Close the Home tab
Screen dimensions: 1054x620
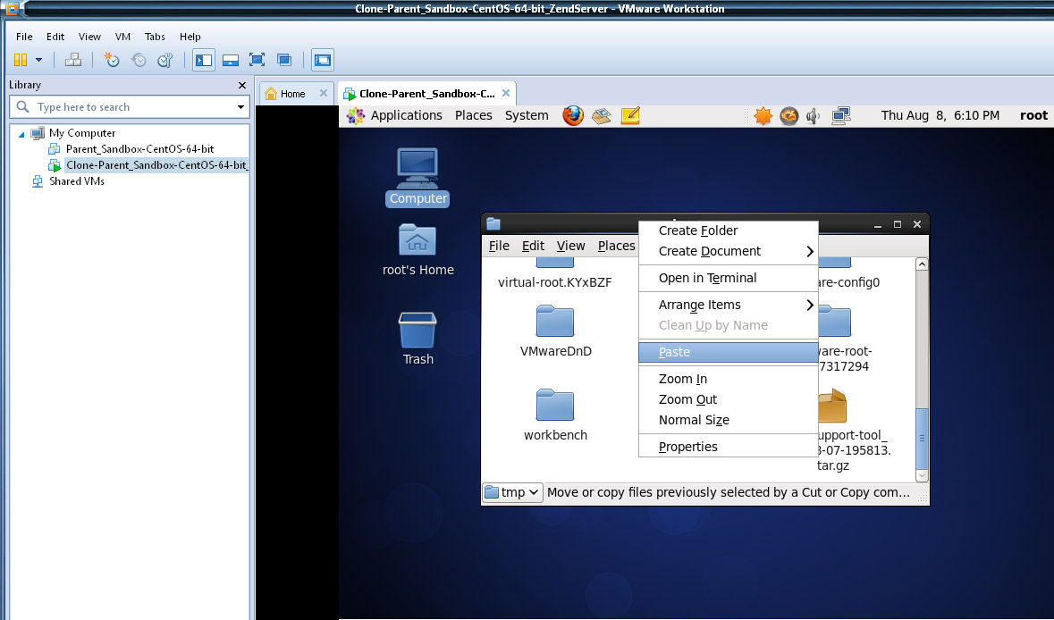coord(324,94)
